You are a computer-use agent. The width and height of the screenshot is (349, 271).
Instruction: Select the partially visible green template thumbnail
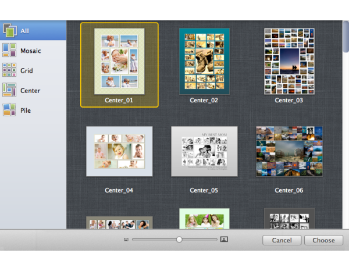click(x=204, y=219)
